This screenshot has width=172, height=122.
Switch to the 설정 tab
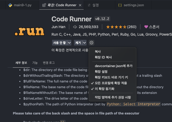(x=99, y=5)
